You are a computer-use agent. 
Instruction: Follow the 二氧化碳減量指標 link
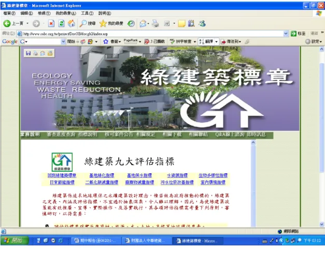coord(102,182)
